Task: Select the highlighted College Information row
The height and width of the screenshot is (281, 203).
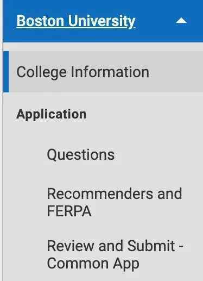Action: point(103,72)
